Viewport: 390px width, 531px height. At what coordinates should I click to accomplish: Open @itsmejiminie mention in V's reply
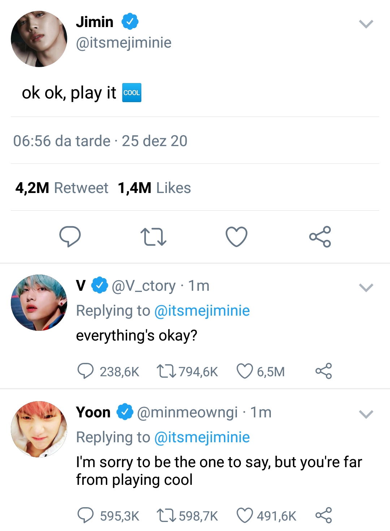202,311
